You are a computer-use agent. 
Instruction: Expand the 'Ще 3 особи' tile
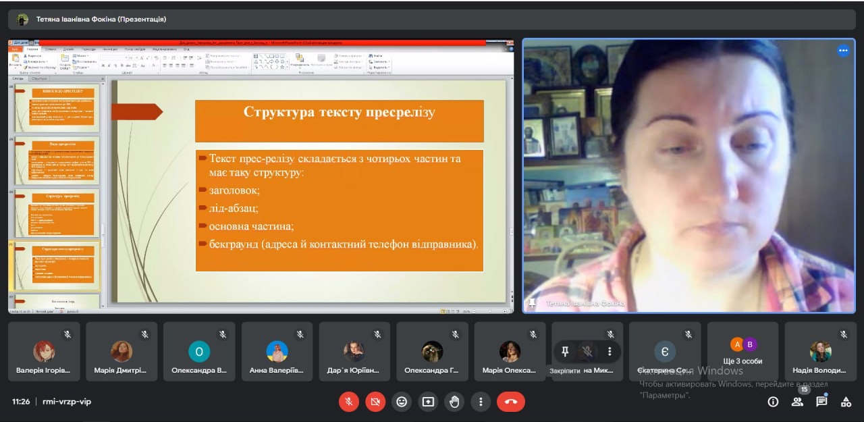click(742, 351)
